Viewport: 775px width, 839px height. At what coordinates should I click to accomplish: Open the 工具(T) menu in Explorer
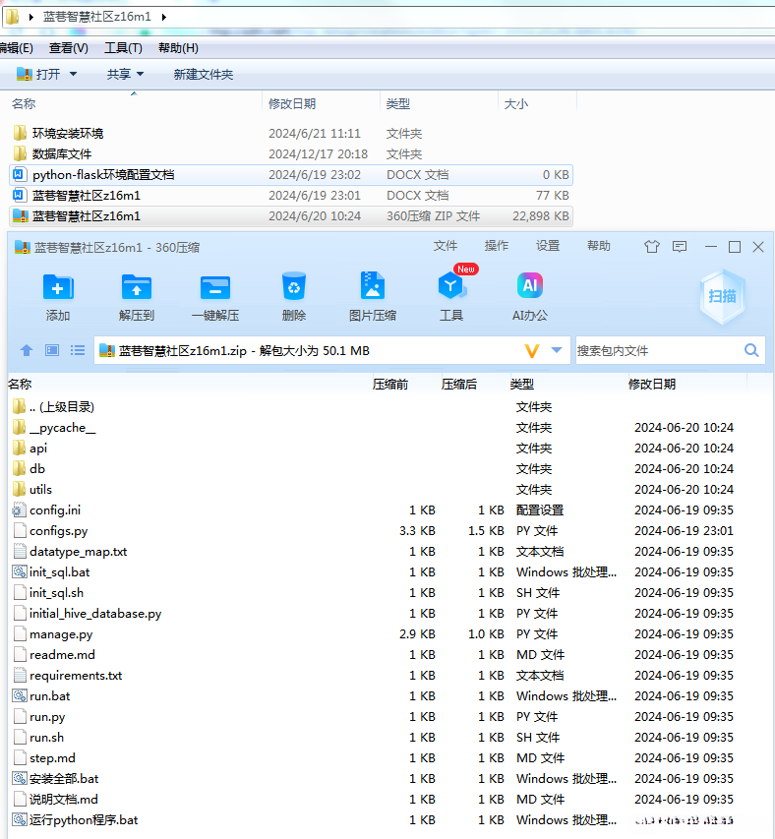[x=123, y=48]
